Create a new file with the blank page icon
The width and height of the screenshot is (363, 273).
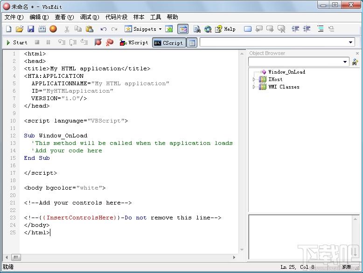coord(9,29)
